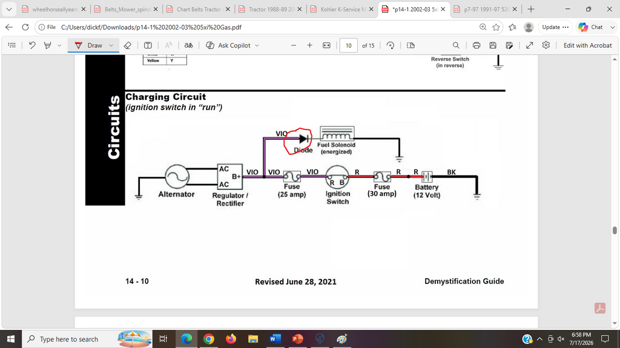Open PDF search magnifier icon
620x348 pixels.
coord(456,45)
